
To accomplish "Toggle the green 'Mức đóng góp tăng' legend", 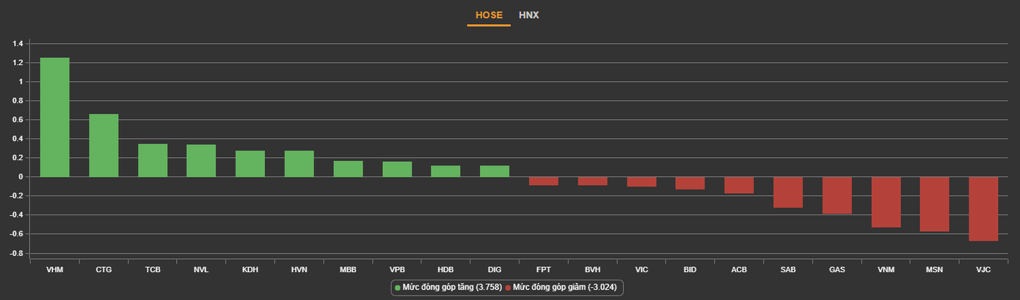I will point(448,288).
